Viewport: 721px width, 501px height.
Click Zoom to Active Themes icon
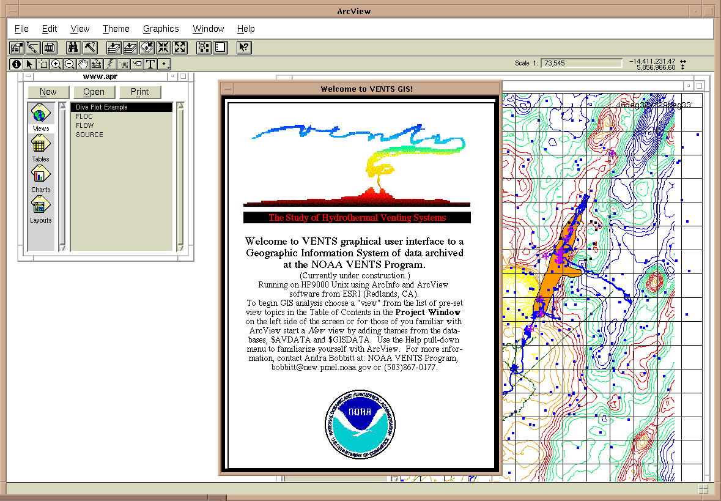(x=130, y=47)
